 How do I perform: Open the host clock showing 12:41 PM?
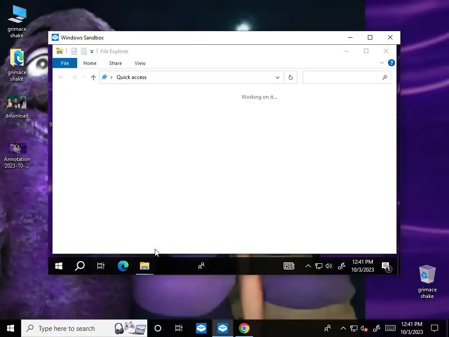click(x=412, y=328)
